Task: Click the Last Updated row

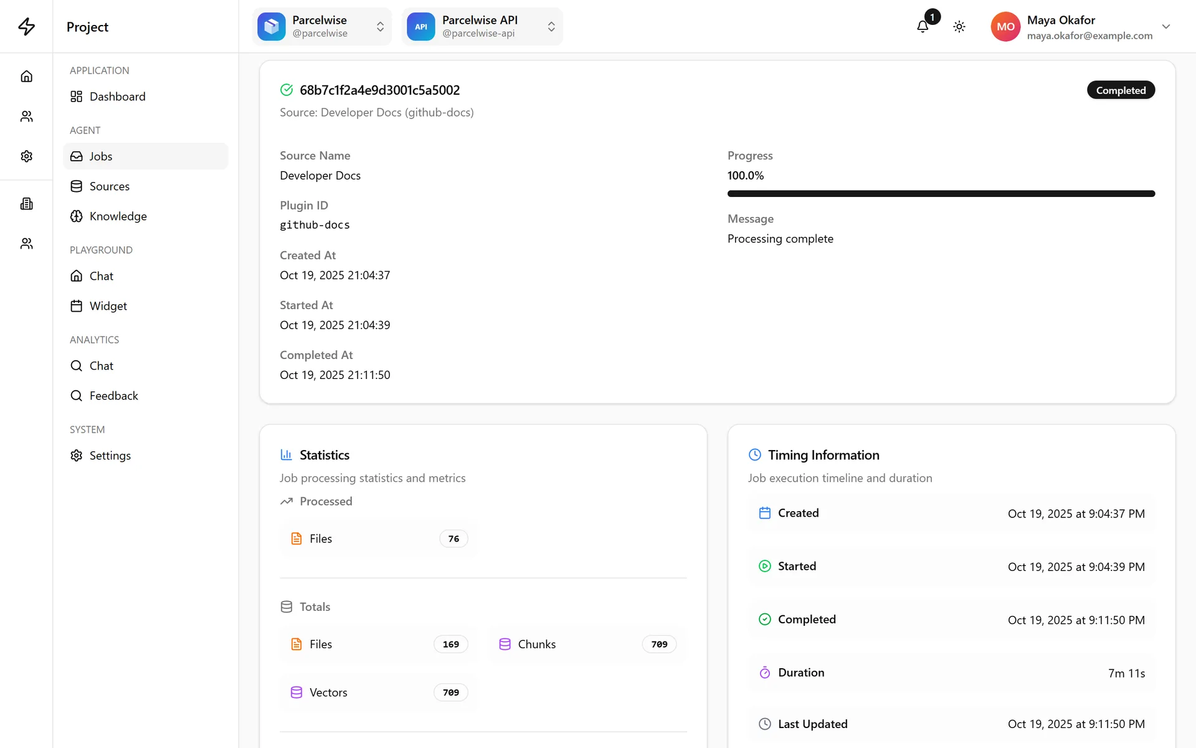Action: [952, 724]
